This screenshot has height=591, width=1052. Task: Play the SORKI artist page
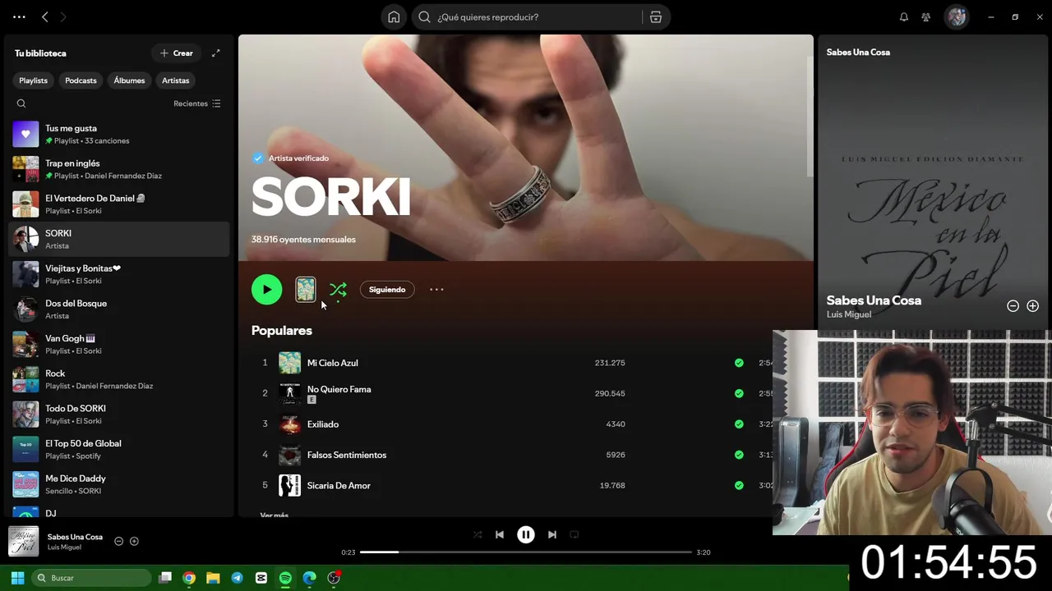(266, 289)
